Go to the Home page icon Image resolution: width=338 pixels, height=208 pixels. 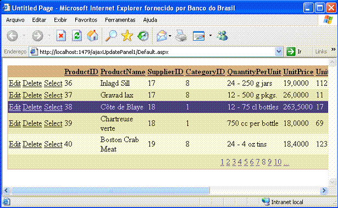(x=92, y=36)
